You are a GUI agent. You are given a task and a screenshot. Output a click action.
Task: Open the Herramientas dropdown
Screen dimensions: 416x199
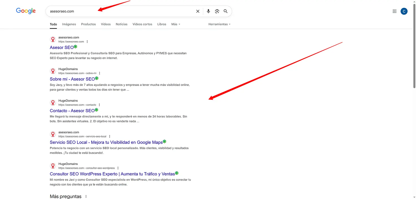pyautogui.click(x=219, y=24)
